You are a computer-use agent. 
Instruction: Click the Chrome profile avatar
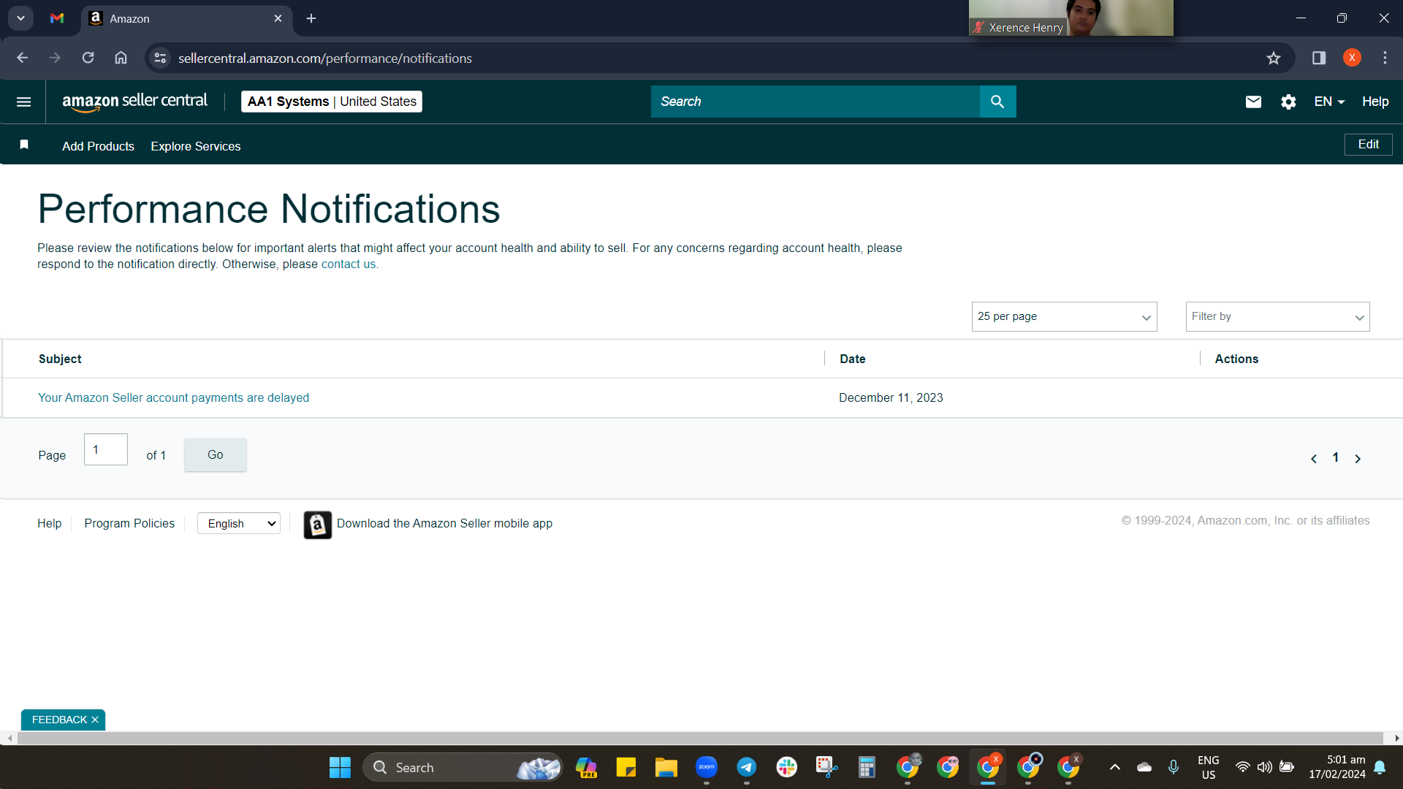(1352, 58)
